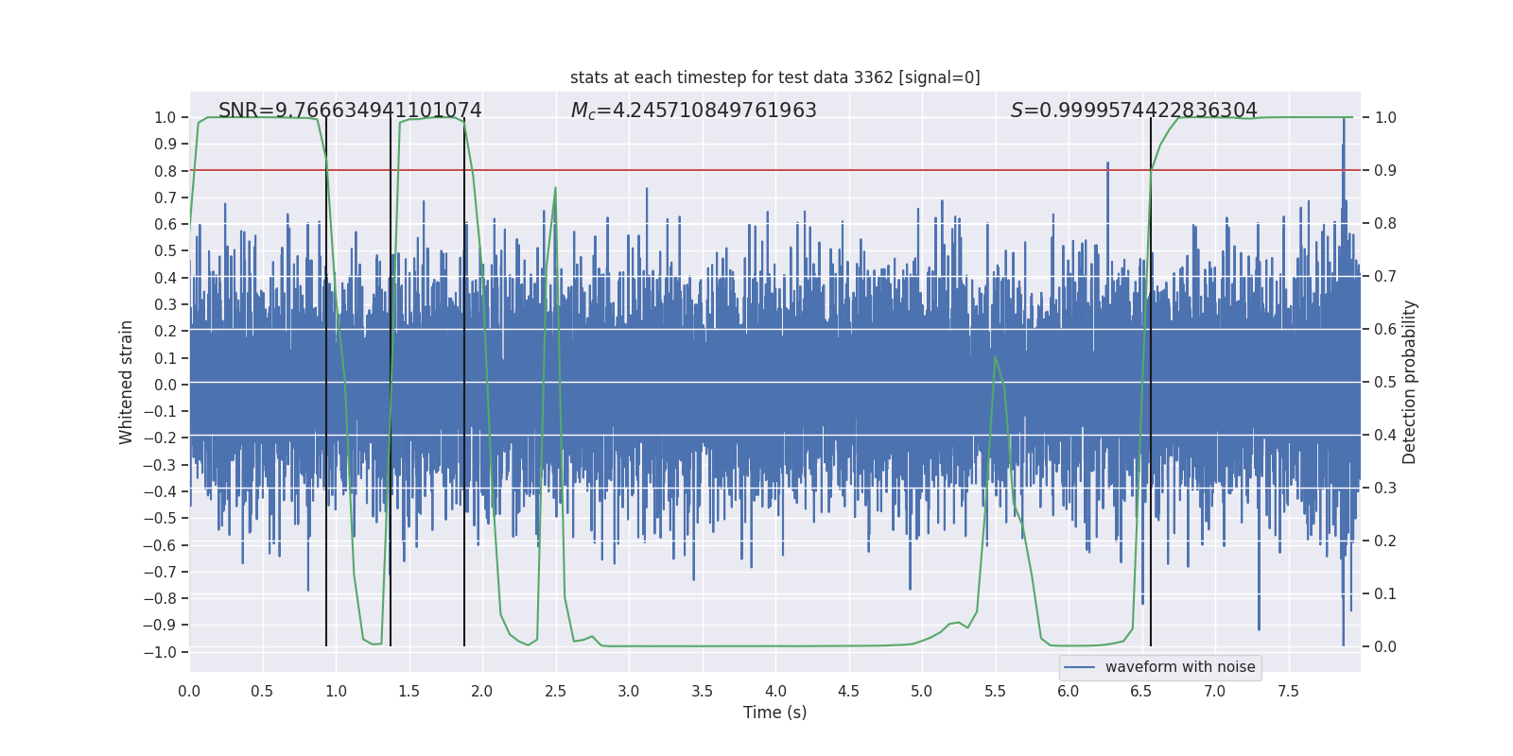Click the SNR value annotation
Viewport: 1513px width, 756px height.
pyautogui.click(x=350, y=111)
